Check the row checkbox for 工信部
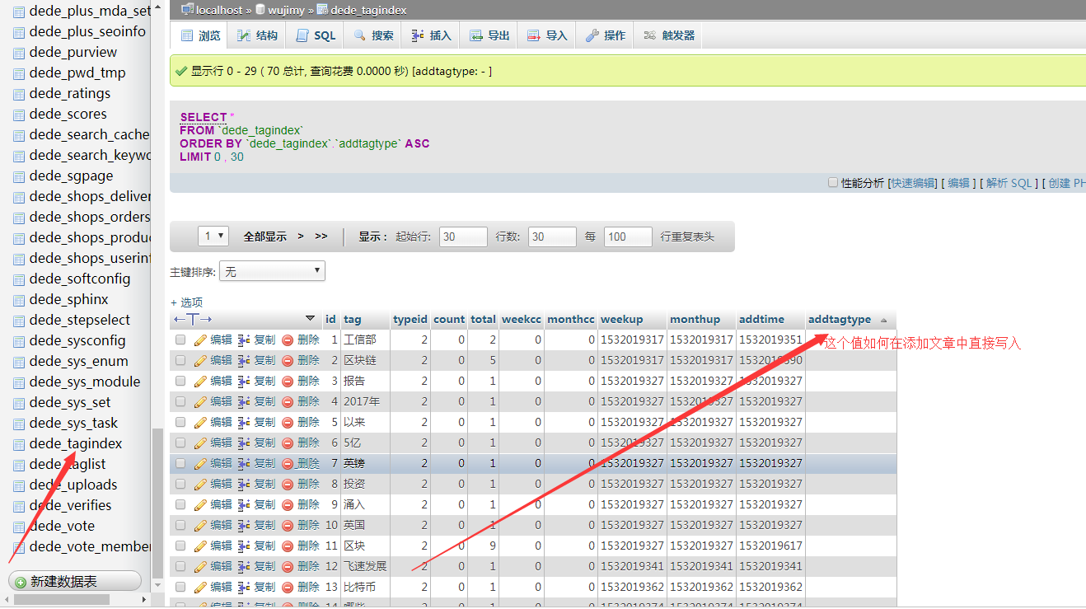This screenshot has height=609, width=1086. pos(180,340)
